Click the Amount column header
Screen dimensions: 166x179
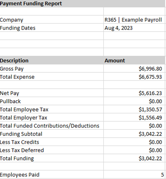[x=134, y=60]
